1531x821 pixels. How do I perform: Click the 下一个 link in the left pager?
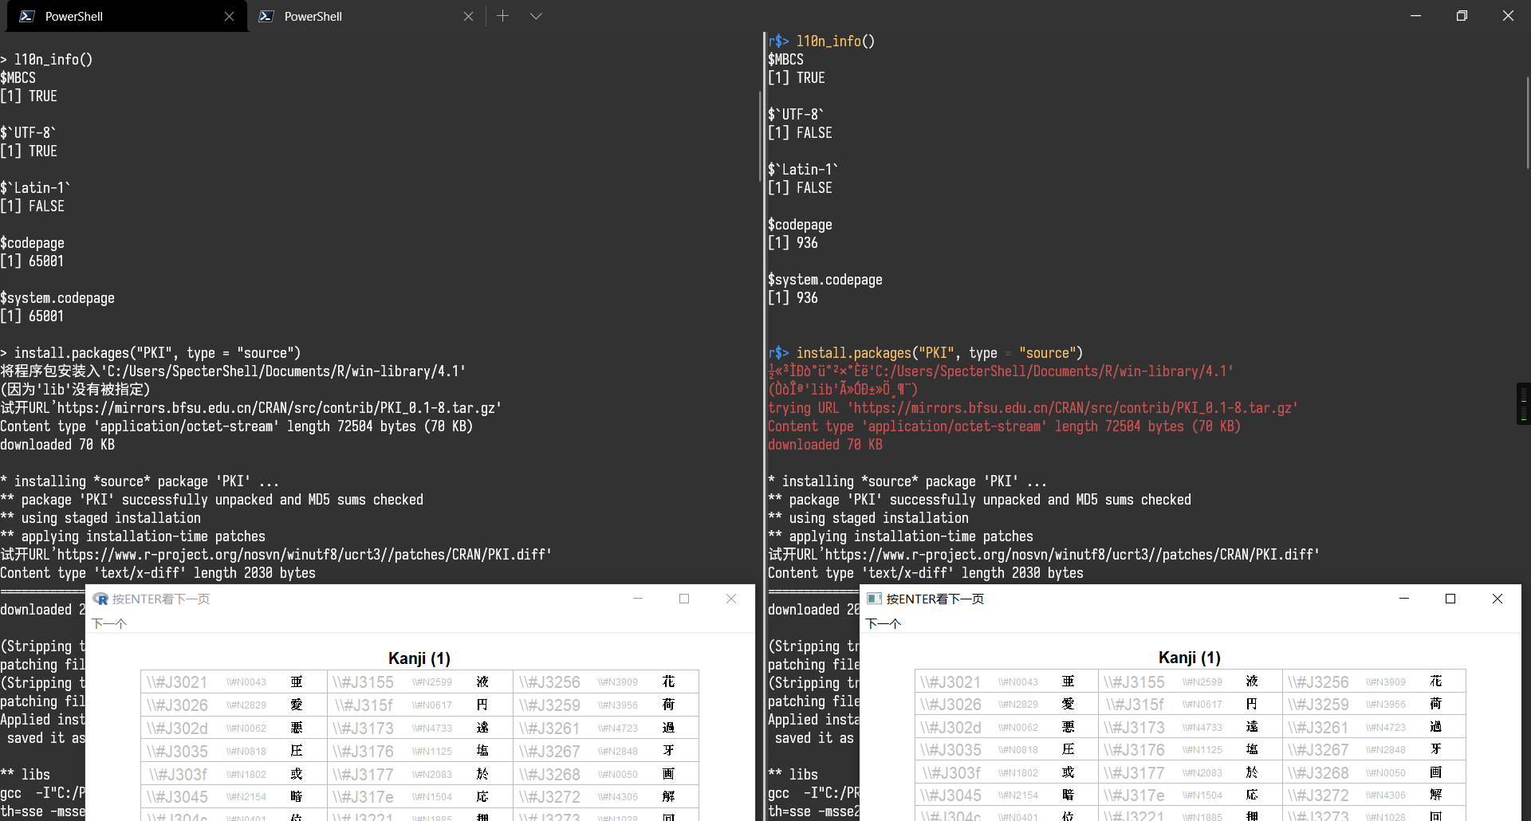tap(109, 624)
